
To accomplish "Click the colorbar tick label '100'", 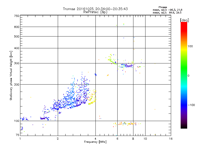I will click(190, 46).
